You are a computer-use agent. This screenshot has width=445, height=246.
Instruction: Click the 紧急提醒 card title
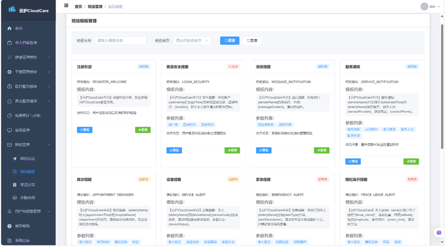pyautogui.click(x=263, y=180)
